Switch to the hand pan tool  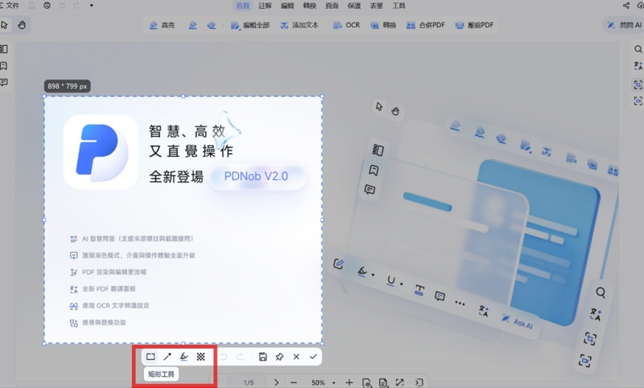tap(22, 25)
